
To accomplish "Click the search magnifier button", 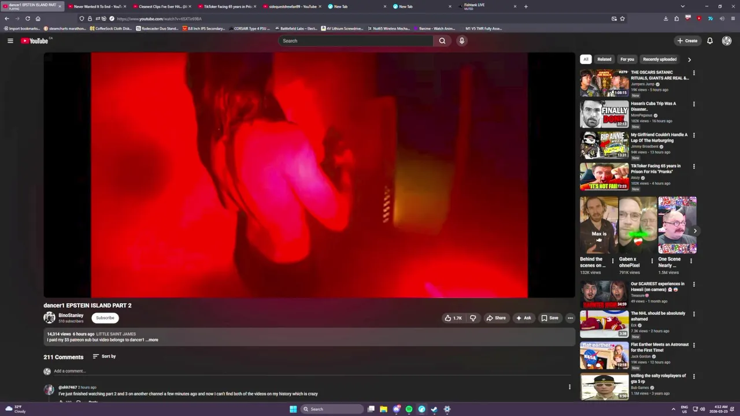I will [442, 40].
